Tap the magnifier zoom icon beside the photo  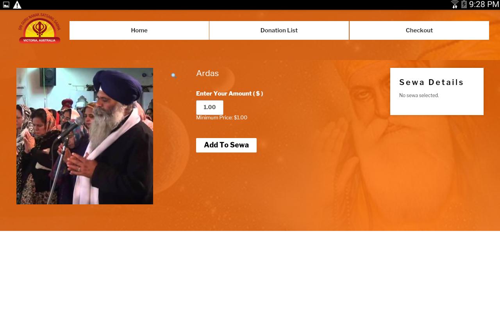tap(174, 76)
